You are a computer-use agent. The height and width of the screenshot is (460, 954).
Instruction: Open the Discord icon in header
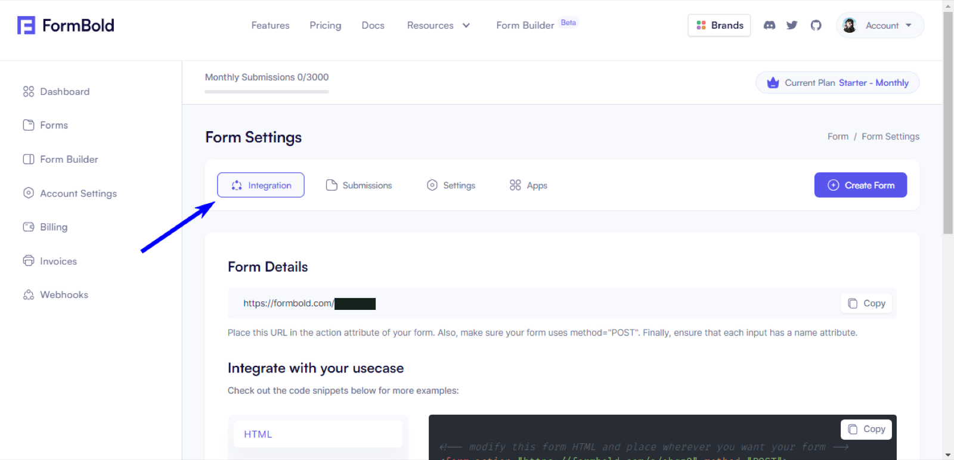click(x=769, y=25)
